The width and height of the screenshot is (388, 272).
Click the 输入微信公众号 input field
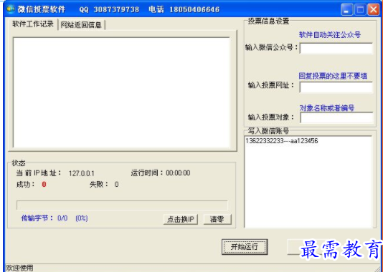coord(336,48)
